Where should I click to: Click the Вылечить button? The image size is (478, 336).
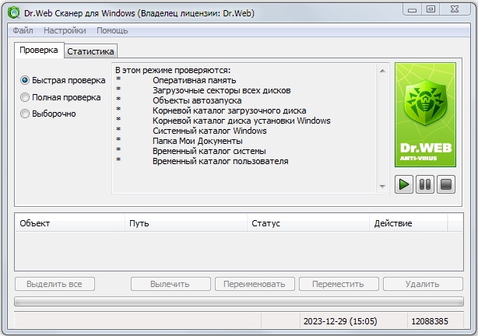pyautogui.click(x=170, y=284)
